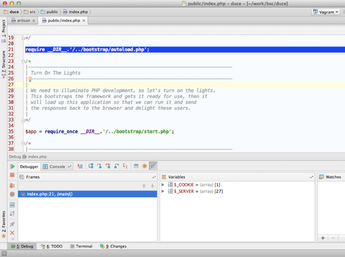Screen dimensions: 345x257
Task: Toggle pin tab icon in debug sidebar
Action: (x=12, y=224)
